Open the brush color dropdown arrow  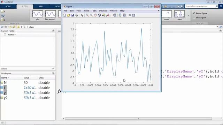(x=110, y=15)
